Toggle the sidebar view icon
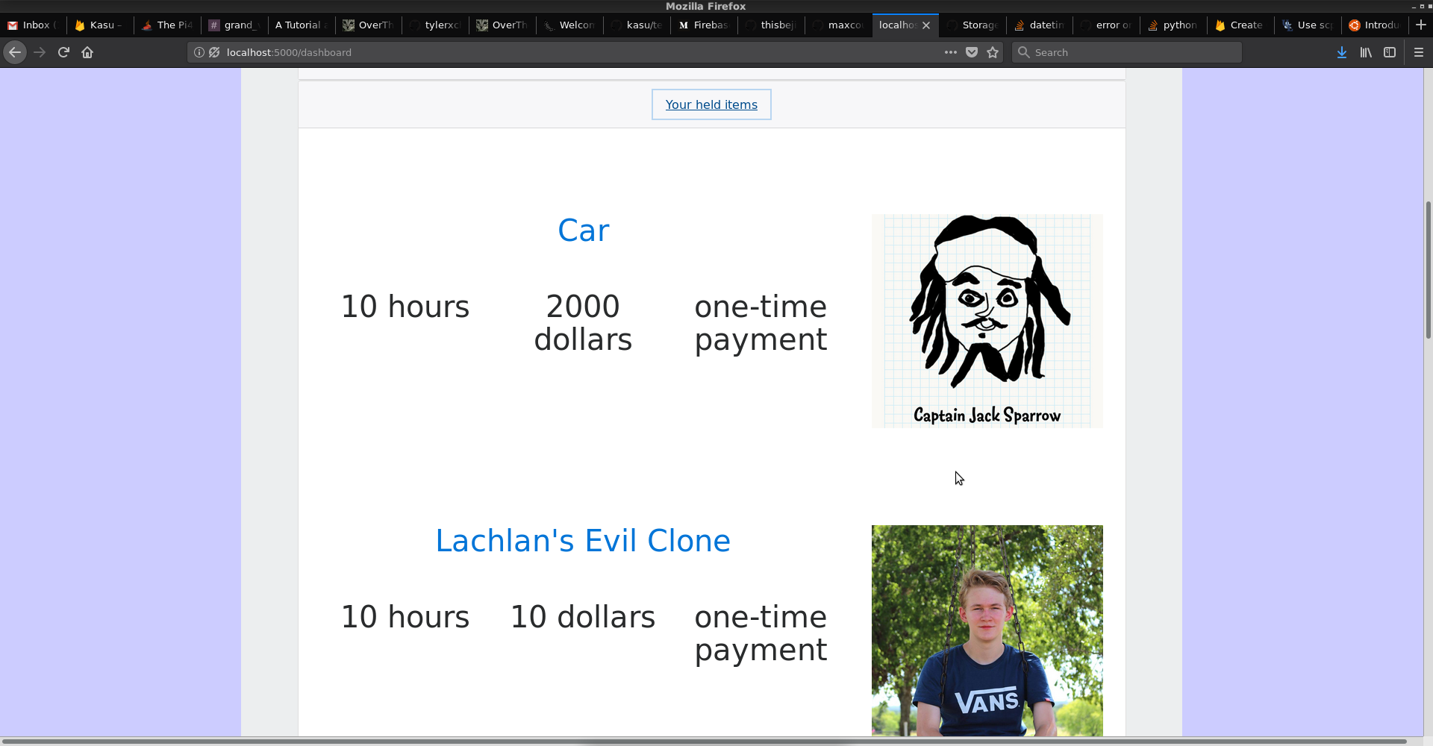 [1390, 52]
